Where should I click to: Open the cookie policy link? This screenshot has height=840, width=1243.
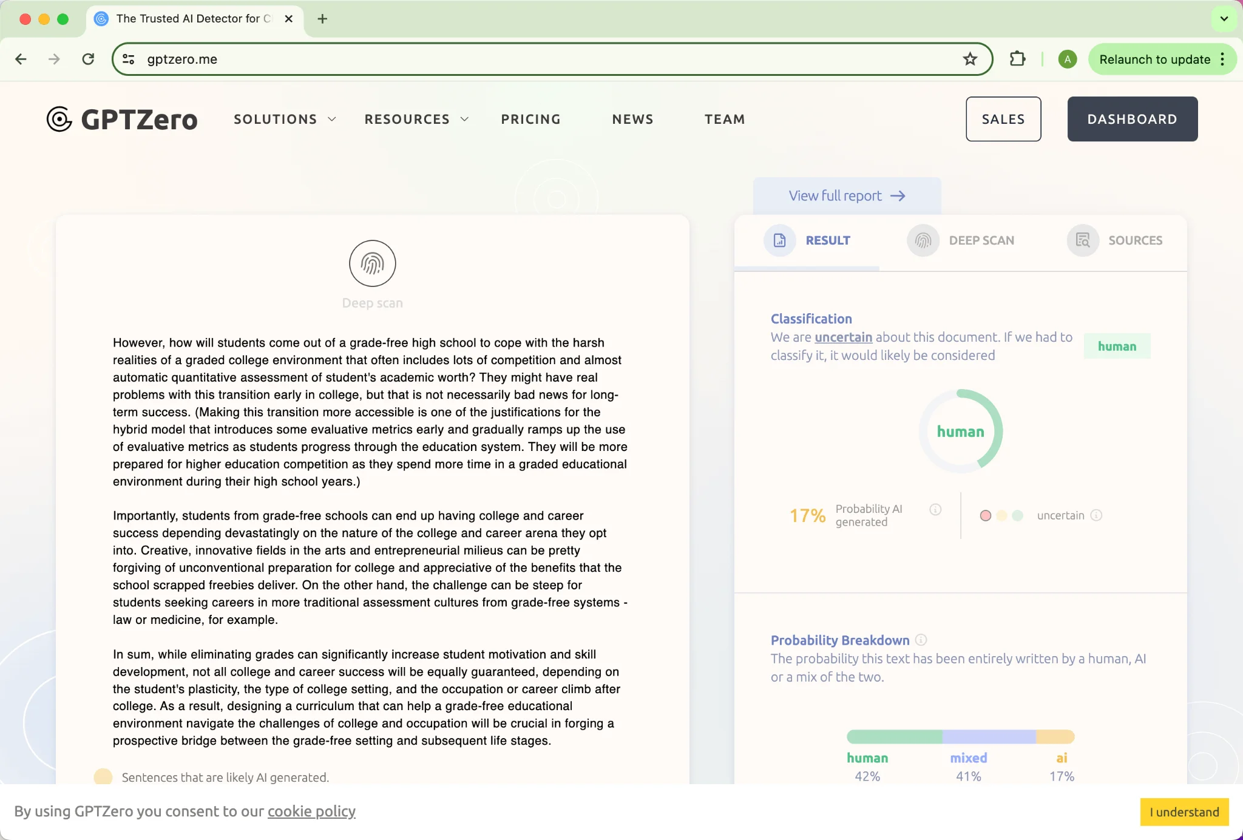pos(311,811)
